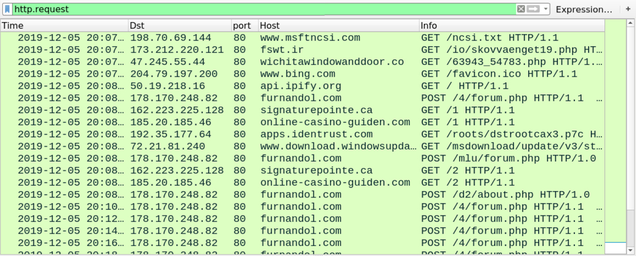Select the GET /ncsi.txt HTTP/1.1 info
The width and height of the screenshot is (636, 256).
click(490, 38)
